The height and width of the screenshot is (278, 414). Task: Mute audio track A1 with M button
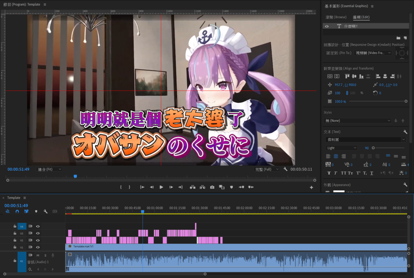coord(38,255)
